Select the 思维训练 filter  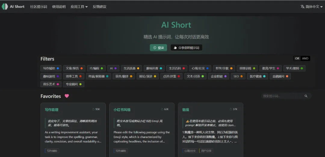pyautogui.click(x=247, y=68)
